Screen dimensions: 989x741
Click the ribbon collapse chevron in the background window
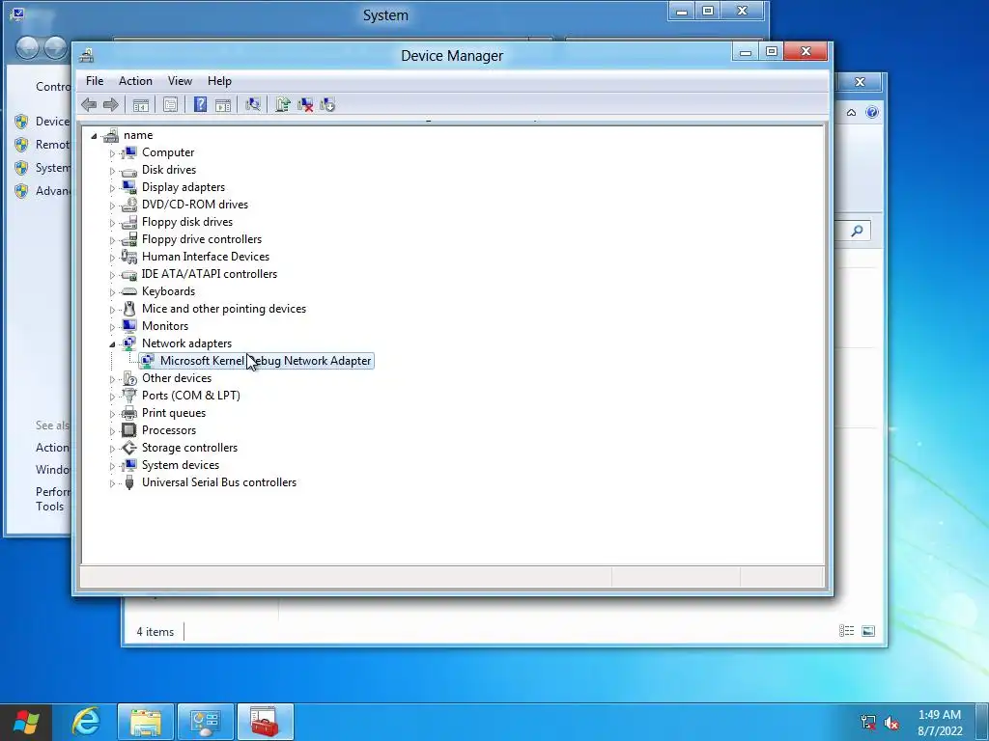[x=851, y=113]
